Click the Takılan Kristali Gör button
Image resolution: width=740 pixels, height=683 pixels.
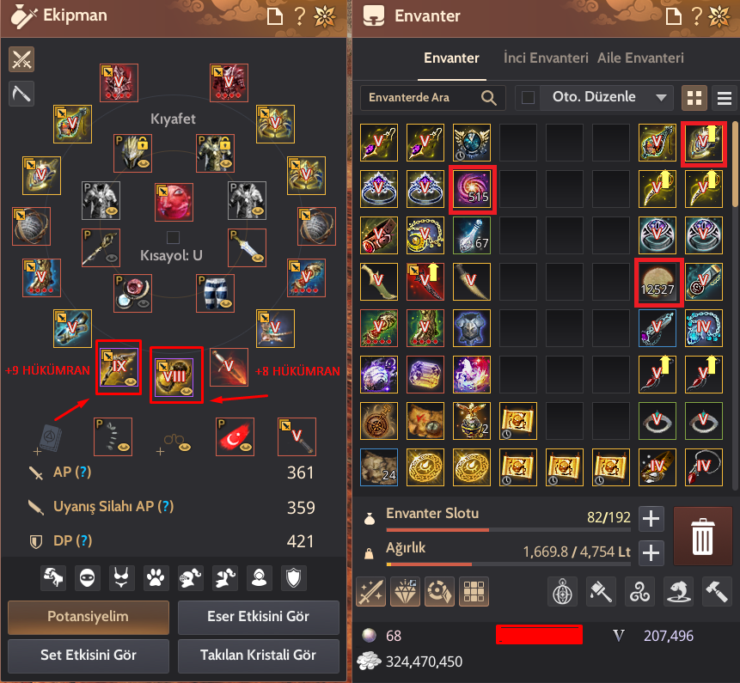258,656
